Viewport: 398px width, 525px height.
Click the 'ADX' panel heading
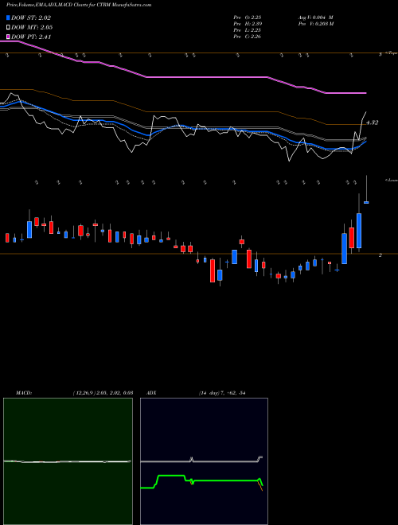pos(151,393)
